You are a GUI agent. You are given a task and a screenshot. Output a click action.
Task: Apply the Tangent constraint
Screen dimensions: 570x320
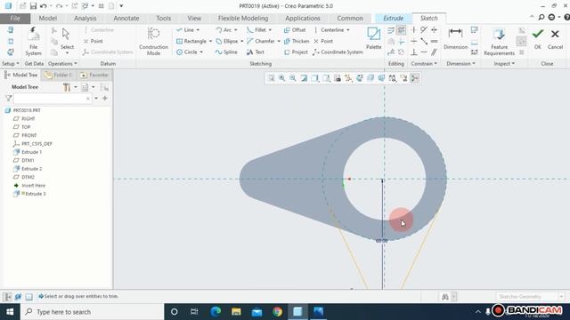tap(424, 30)
